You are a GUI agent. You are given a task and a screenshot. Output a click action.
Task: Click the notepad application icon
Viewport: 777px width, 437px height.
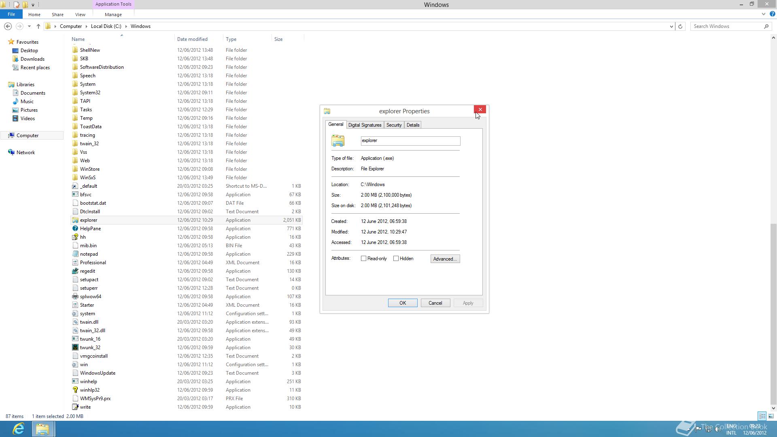tap(75, 254)
